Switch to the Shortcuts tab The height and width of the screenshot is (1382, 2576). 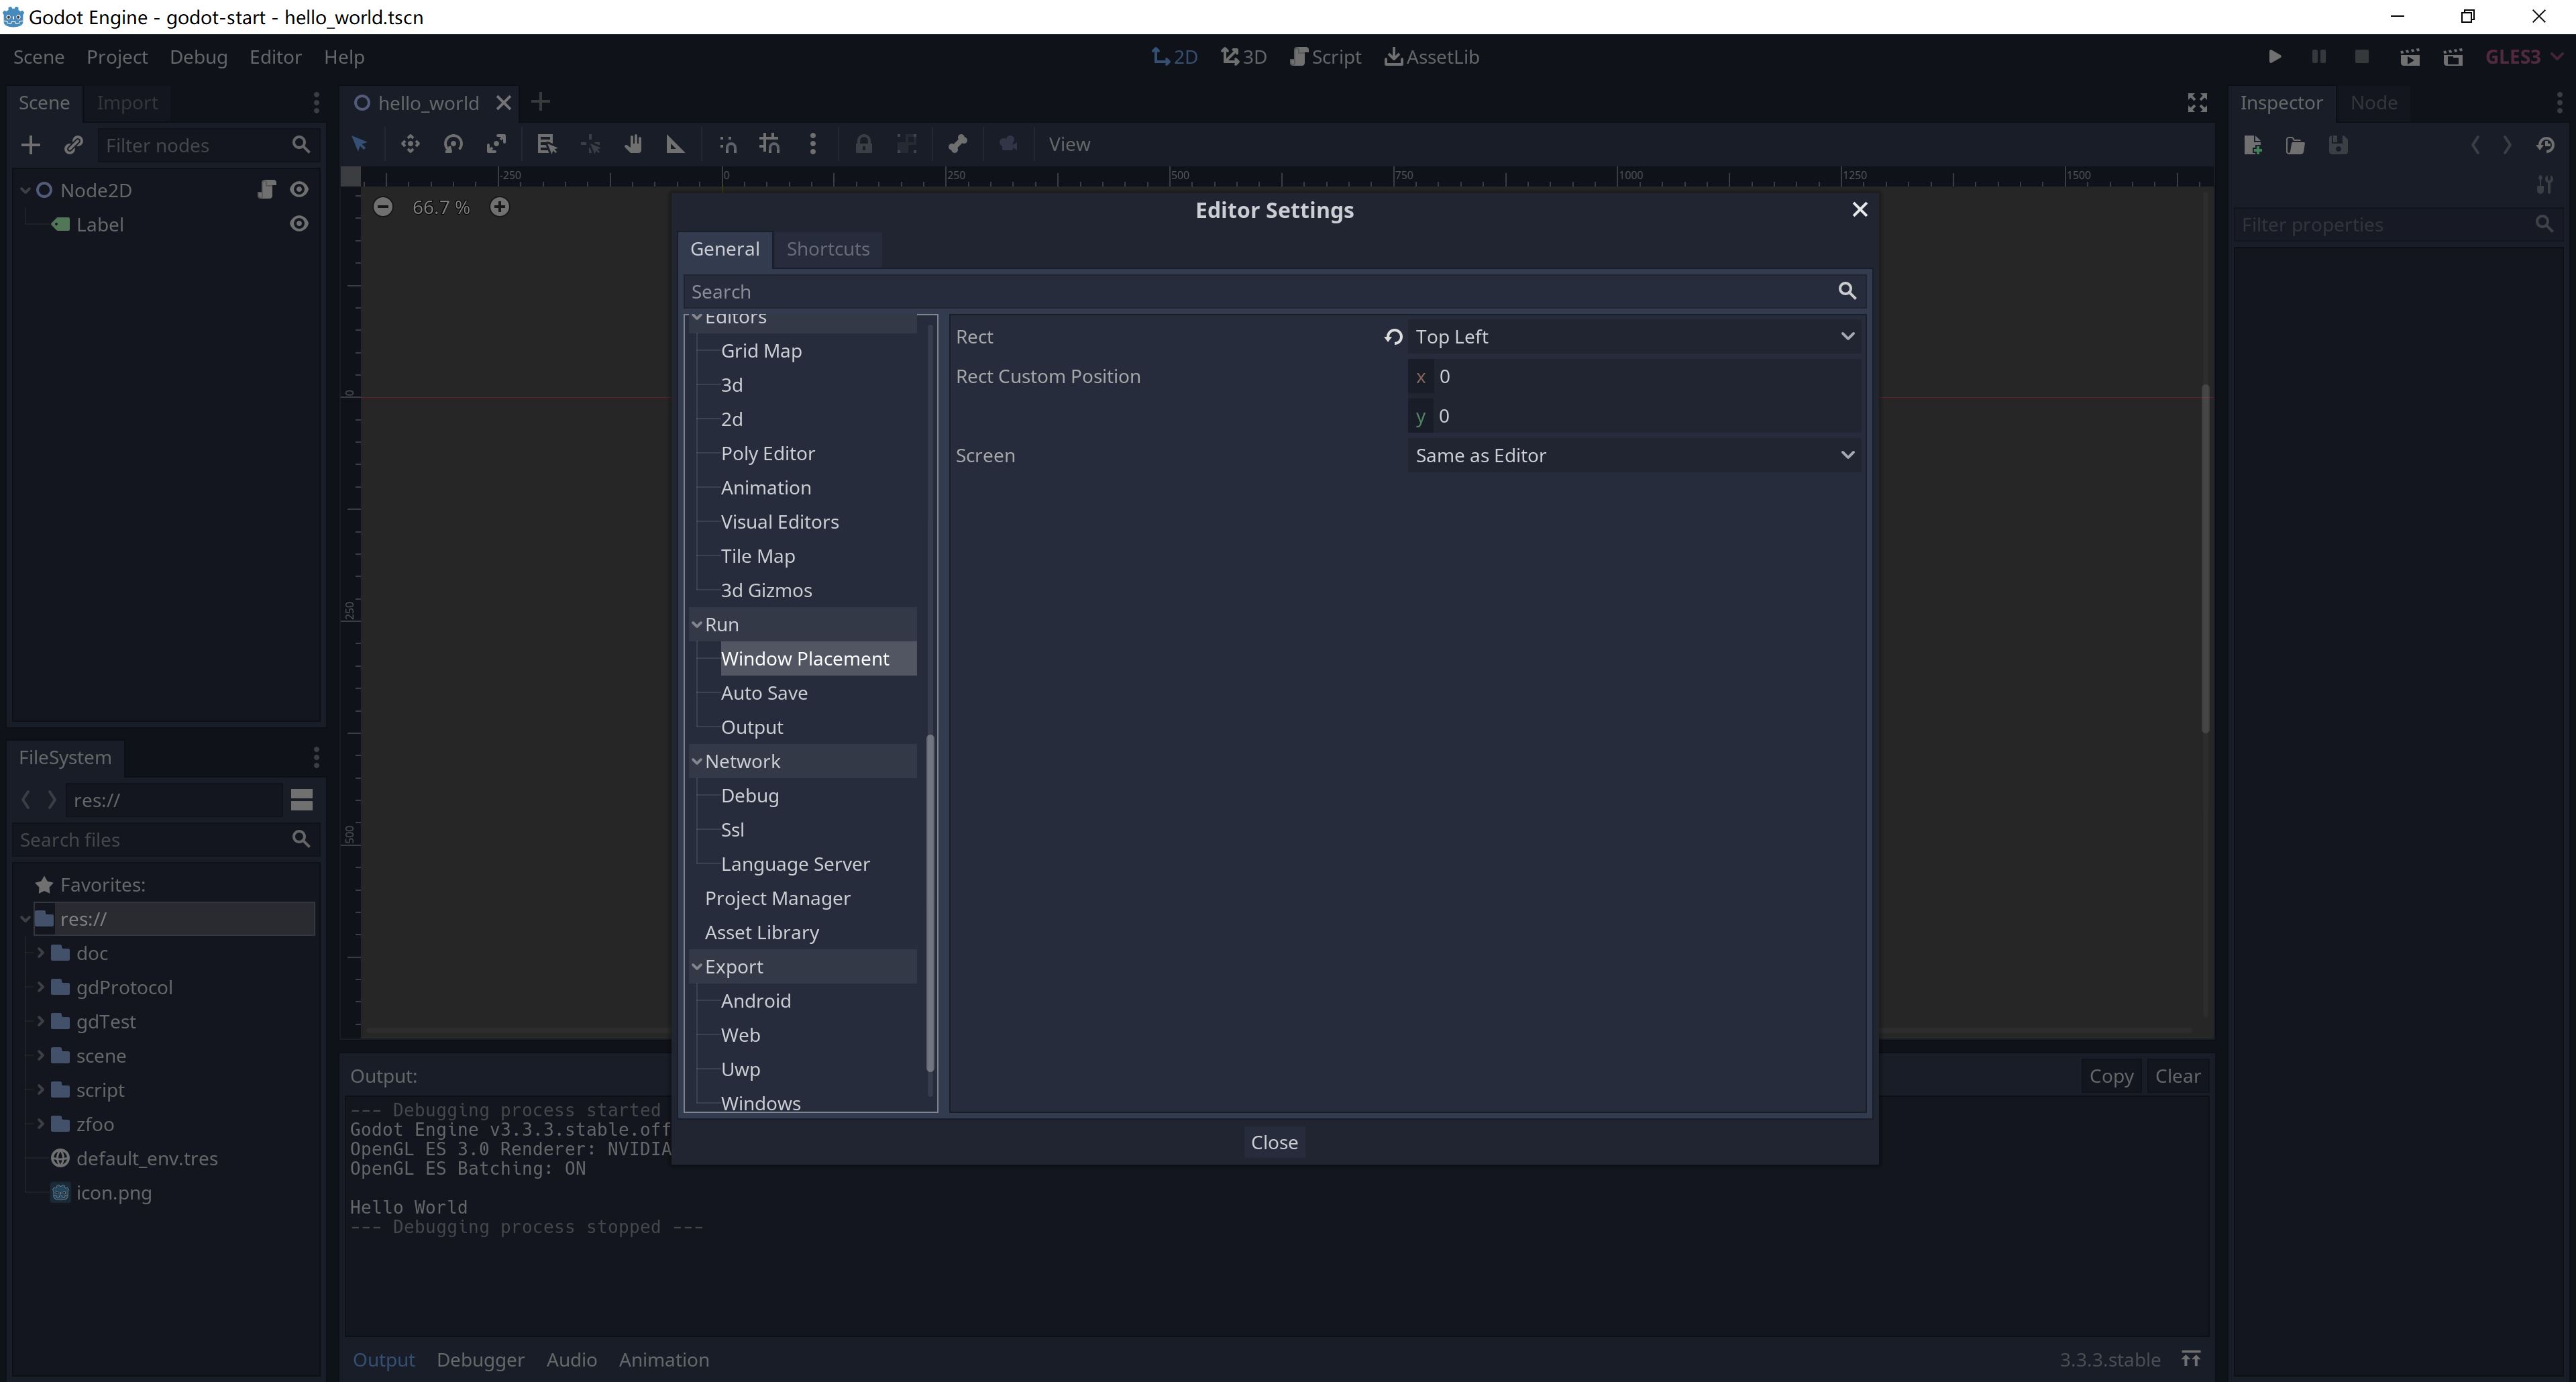pyautogui.click(x=827, y=249)
